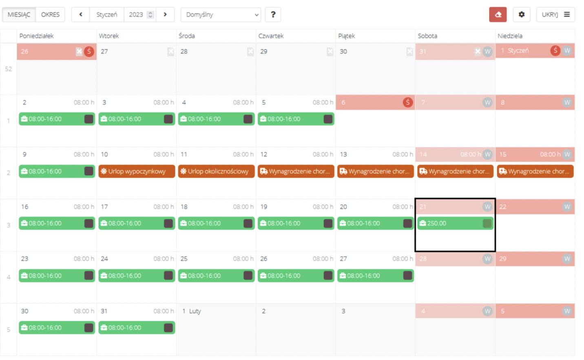Screen dimensions: 584x360
Task: Toggle the square on the 250.00 entry
Action: [487, 223]
